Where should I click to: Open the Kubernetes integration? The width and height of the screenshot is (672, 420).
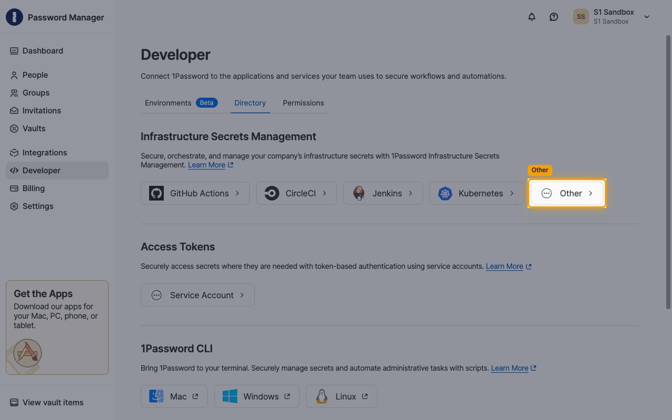pyautogui.click(x=477, y=193)
